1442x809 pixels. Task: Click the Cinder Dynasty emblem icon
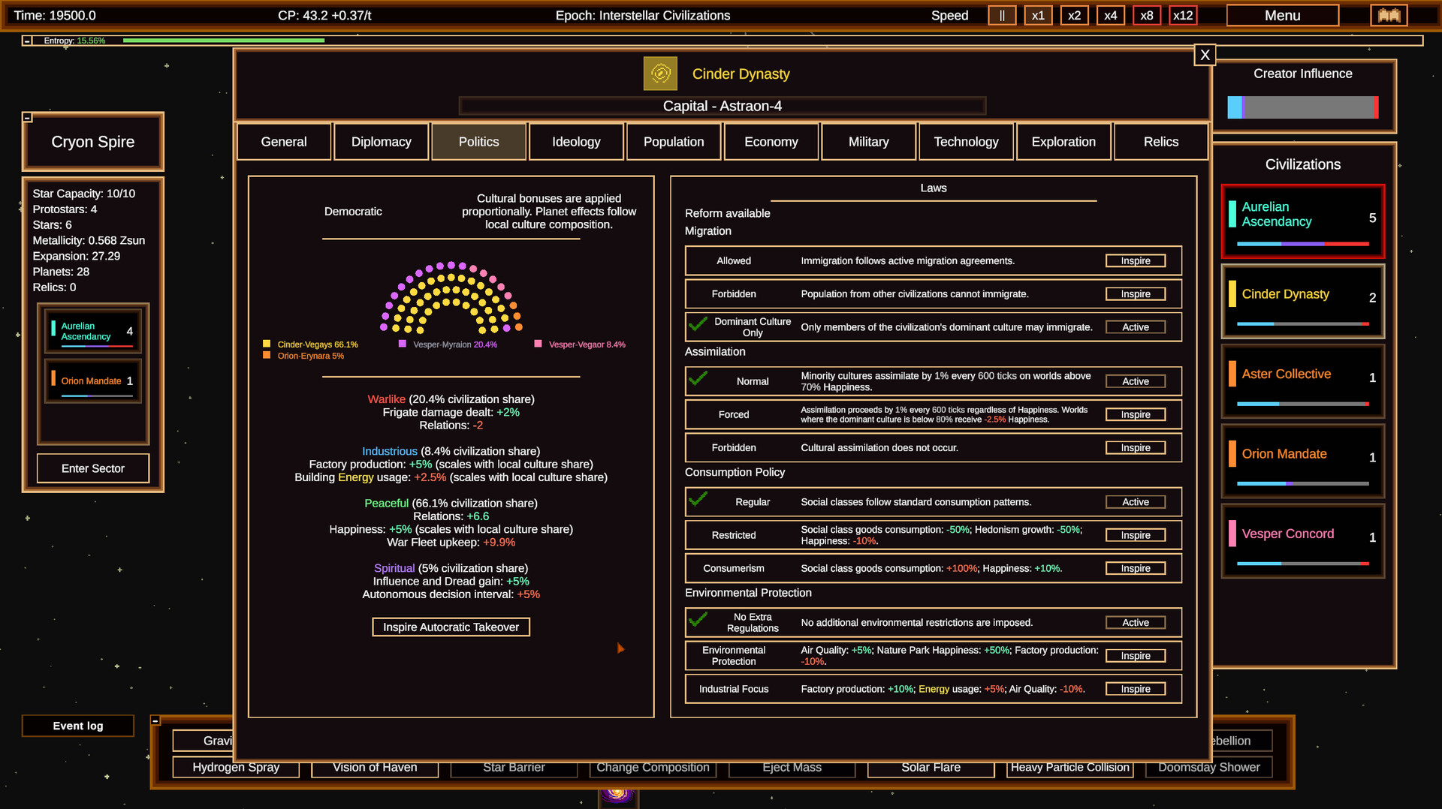[660, 74]
